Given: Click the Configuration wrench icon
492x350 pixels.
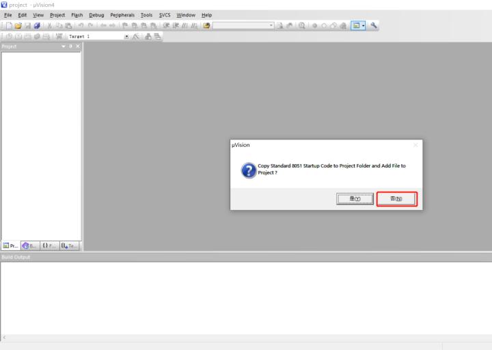Looking at the screenshot, I should click(x=373, y=26).
